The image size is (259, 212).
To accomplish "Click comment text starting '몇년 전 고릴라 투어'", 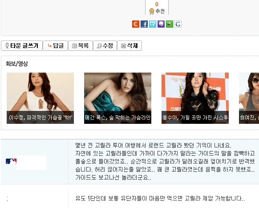I will click(165, 162).
